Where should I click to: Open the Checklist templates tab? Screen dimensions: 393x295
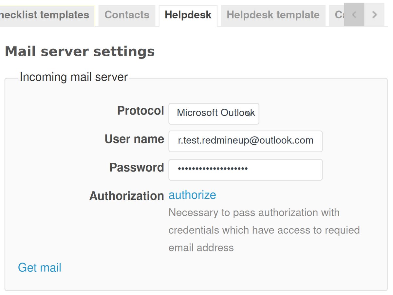pyautogui.click(x=46, y=15)
